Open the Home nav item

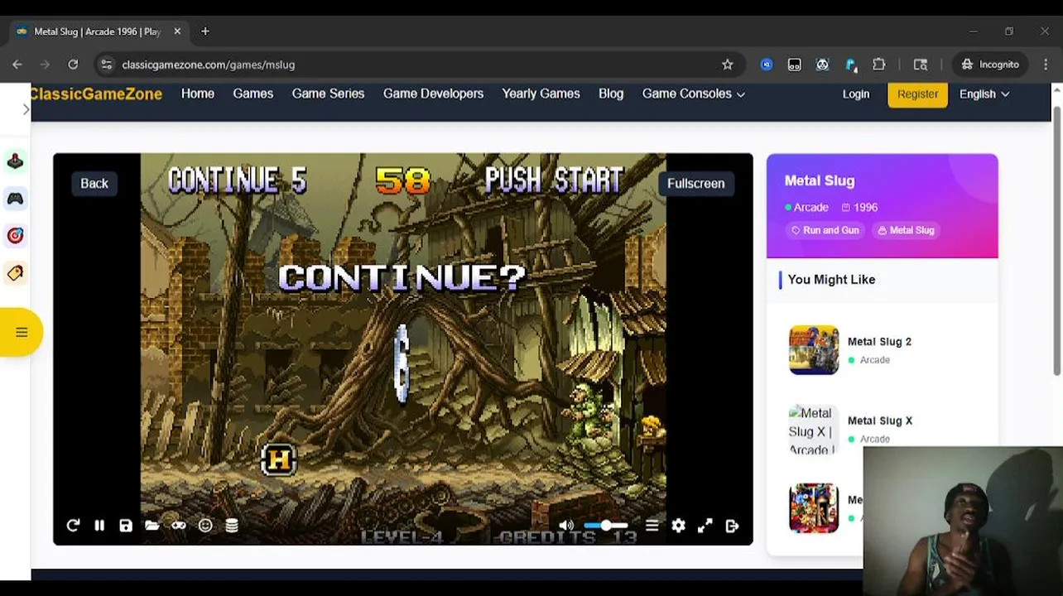[198, 94]
